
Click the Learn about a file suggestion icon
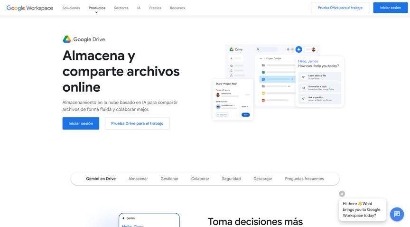(303, 77)
